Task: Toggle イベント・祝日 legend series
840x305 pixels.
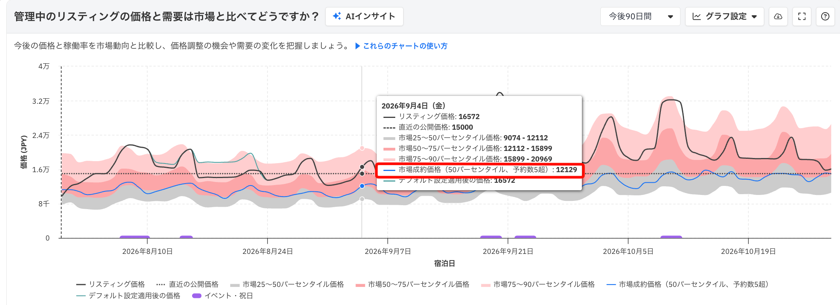Action: click(x=222, y=296)
